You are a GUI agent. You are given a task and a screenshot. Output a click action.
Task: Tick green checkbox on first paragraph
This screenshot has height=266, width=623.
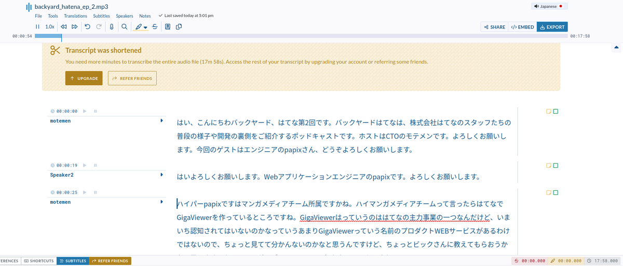click(556, 111)
